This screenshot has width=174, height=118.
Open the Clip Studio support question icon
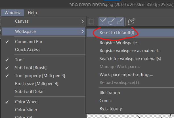[131, 22]
